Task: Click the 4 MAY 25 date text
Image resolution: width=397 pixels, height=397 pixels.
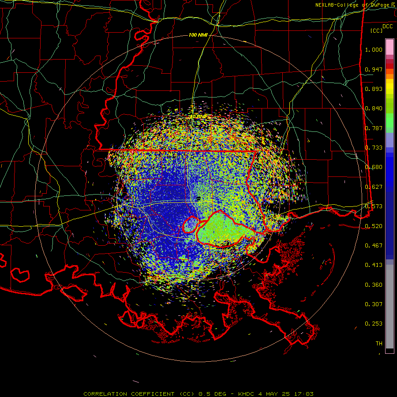Action: [x=275, y=394]
